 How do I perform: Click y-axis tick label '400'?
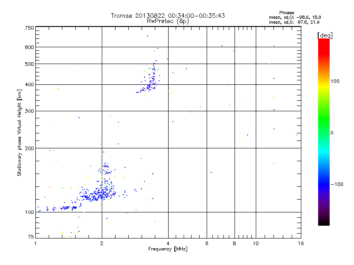29,85
